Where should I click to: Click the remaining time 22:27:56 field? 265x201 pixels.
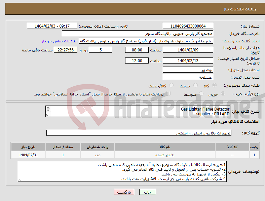pos(66,50)
